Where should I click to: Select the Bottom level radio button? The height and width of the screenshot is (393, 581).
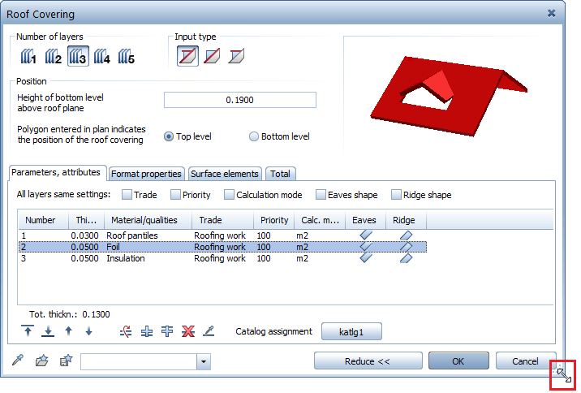[254, 136]
